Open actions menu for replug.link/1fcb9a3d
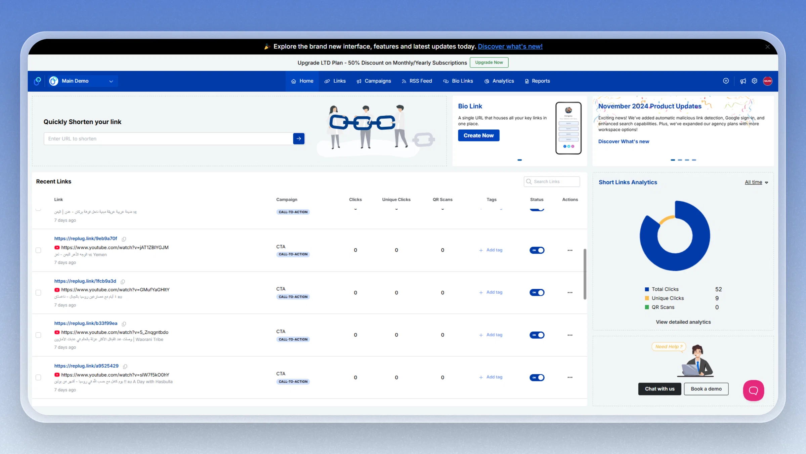Image resolution: width=806 pixels, height=454 pixels. point(570,292)
